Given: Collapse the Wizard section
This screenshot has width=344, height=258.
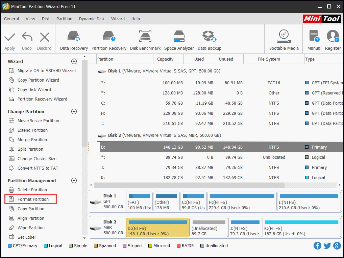Looking at the screenshot, I should 74,61.
